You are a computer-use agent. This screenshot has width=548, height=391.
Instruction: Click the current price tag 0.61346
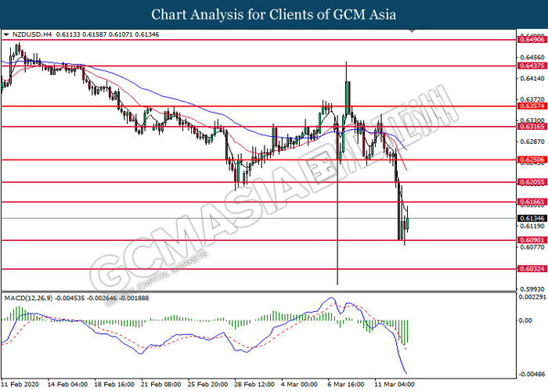[x=530, y=218]
